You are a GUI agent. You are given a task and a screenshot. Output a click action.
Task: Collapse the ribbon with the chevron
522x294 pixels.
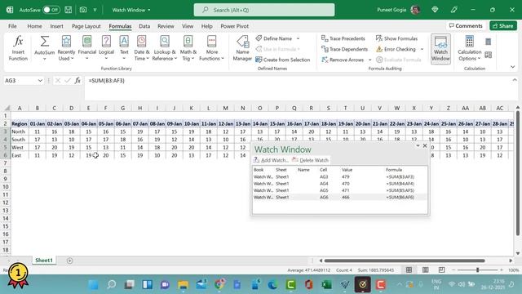tap(513, 67)
